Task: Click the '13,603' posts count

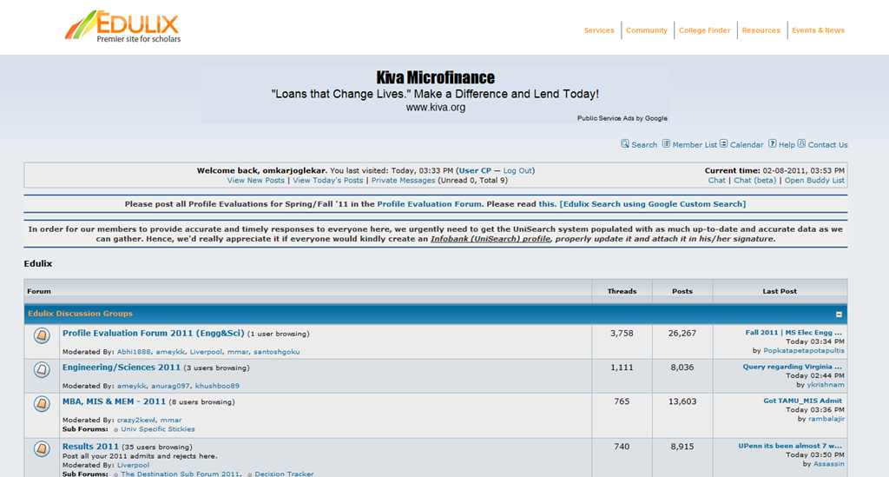Action: click(682, 401)
